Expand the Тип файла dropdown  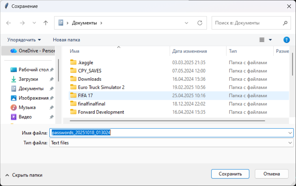tap(290, 143)
